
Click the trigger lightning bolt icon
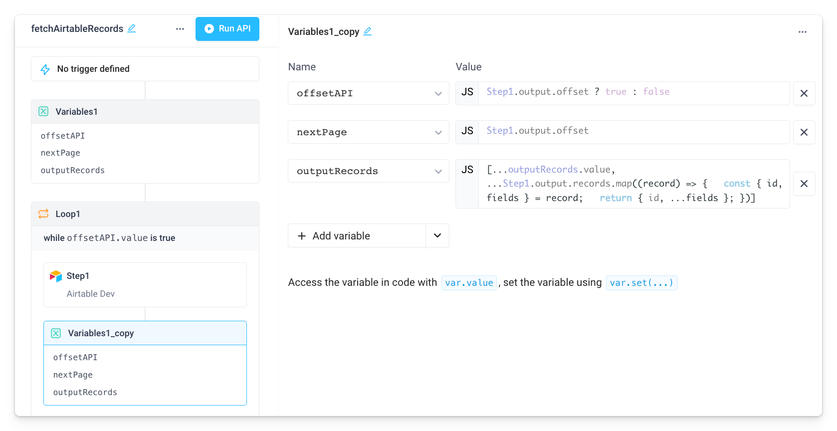[x=45, y=69]
